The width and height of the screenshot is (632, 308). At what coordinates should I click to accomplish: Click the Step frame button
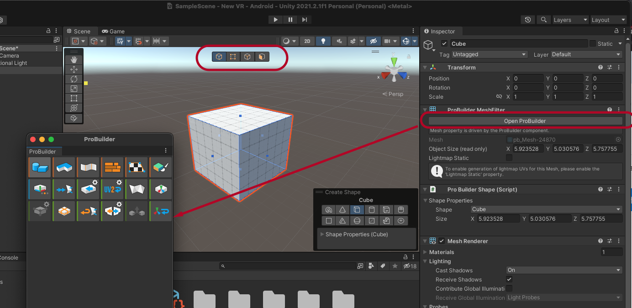click(304, 20)
